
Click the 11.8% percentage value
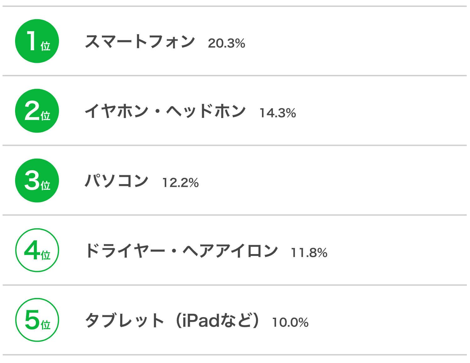coord(309,252)
